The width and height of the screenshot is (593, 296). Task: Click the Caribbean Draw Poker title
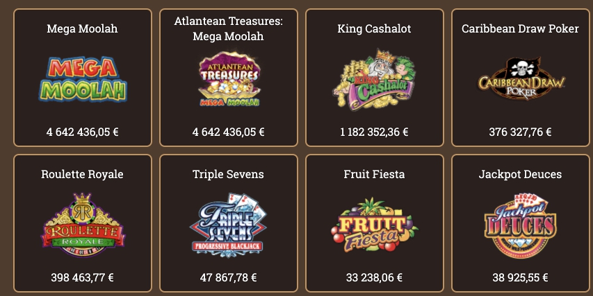(x=521, y=28)
